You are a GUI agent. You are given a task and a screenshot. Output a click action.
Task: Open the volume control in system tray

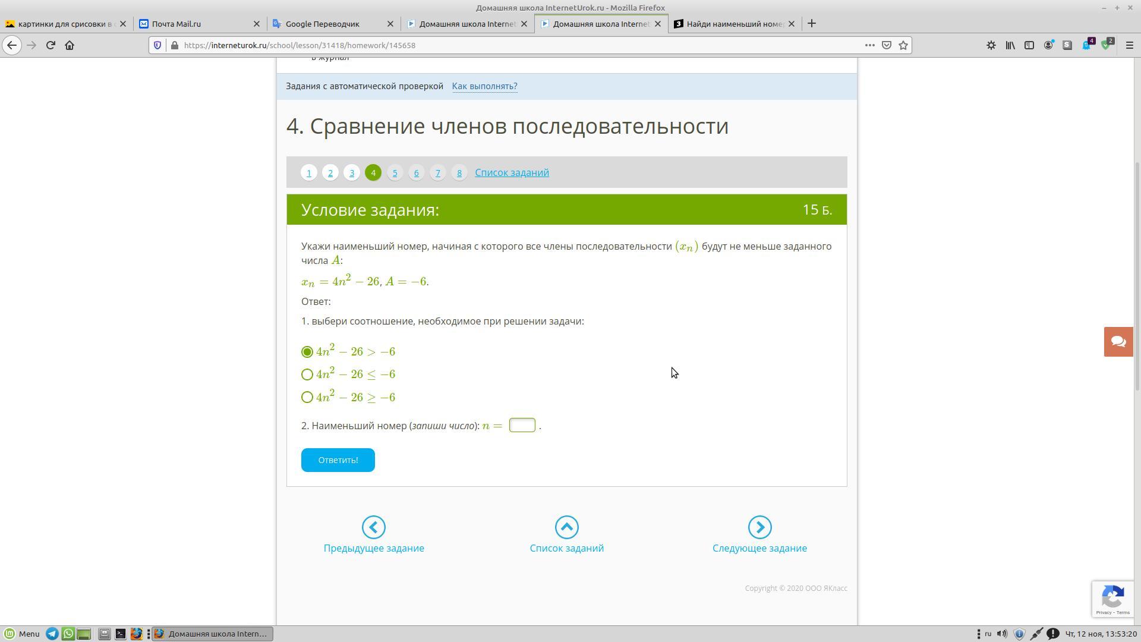(x=1002, y=634)
